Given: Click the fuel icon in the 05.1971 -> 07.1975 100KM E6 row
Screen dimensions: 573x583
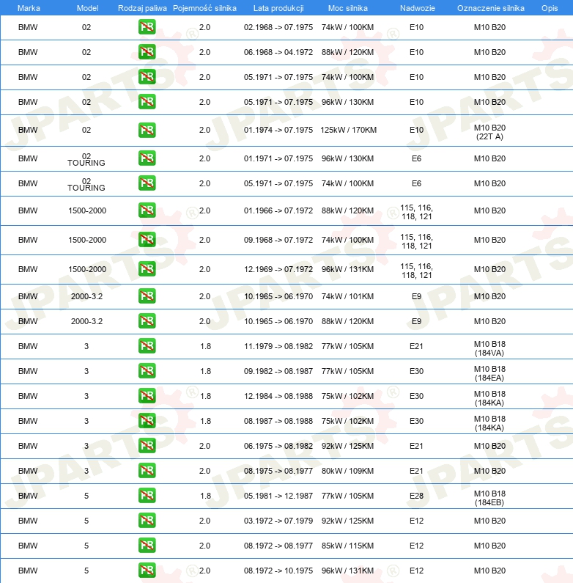Looking at the screenshot, I should pyautogui.click(x=147, y=183).
